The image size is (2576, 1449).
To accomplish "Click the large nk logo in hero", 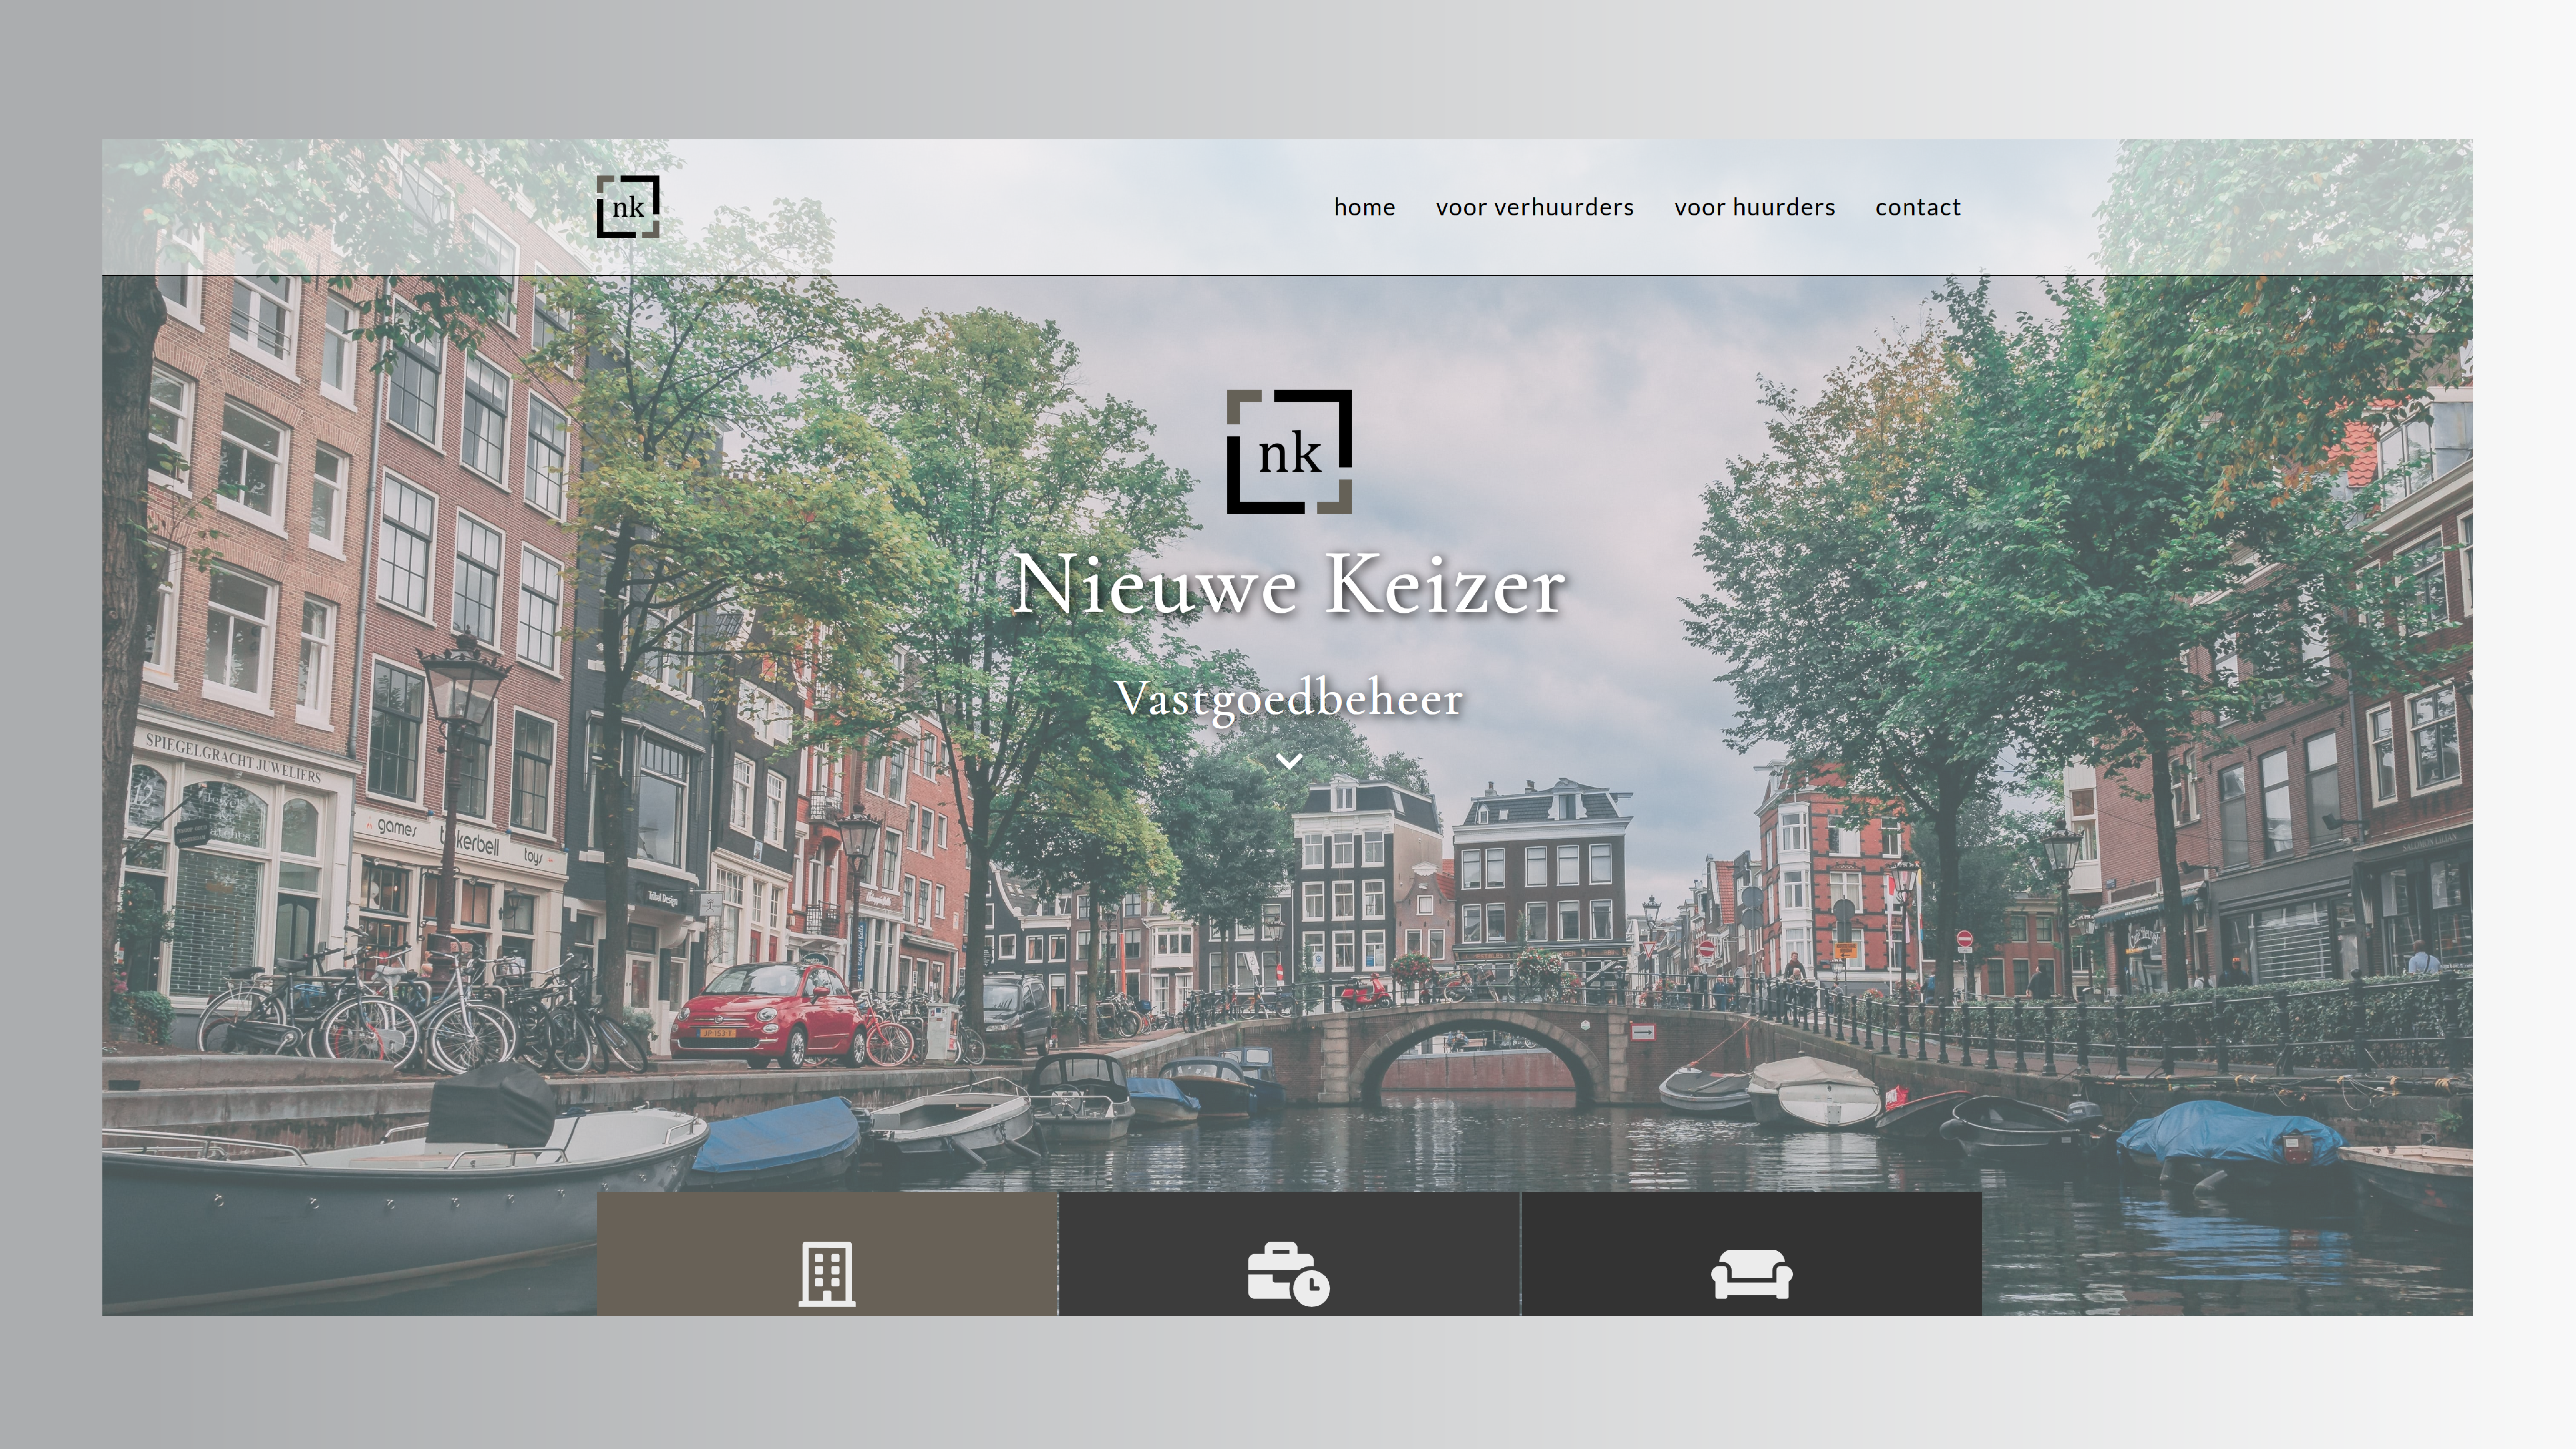I will point(1289,452).
